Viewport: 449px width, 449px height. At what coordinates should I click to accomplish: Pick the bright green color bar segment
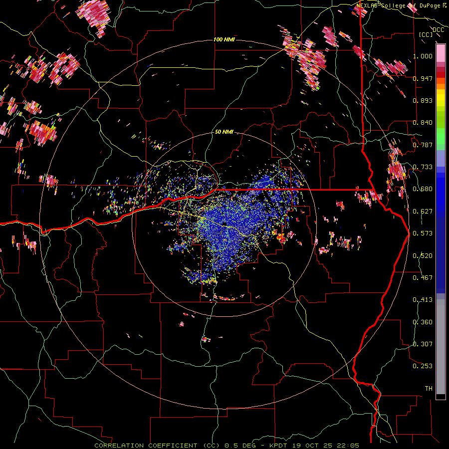click(441, 136)
